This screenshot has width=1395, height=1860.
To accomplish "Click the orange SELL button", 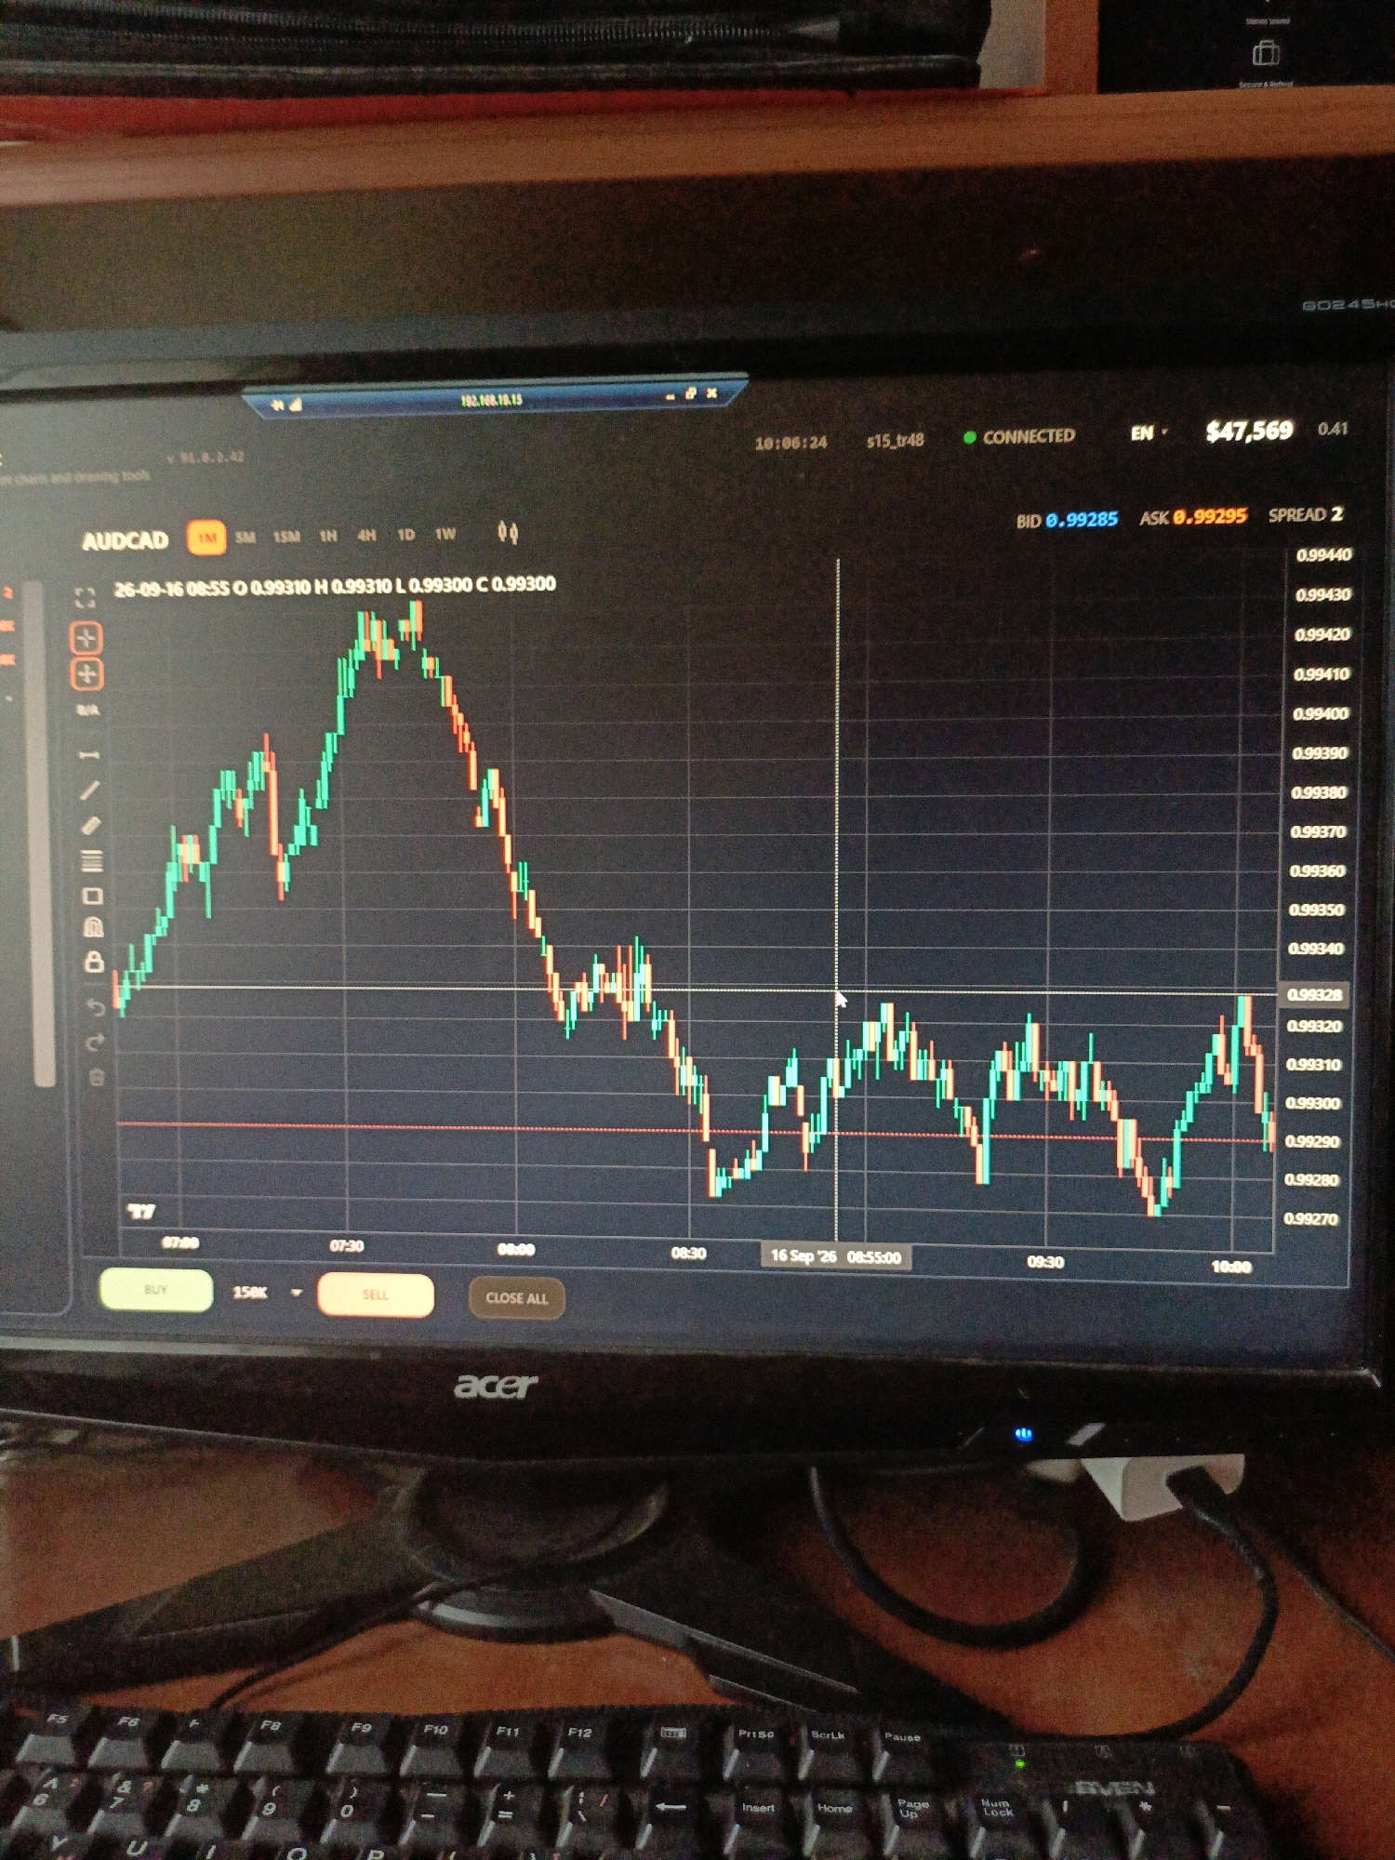I will click(x=376, y=1295).
